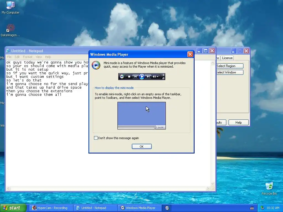Open the Edit menu in Notepad
Image resolution: width=283 pixels, height=212 pixels.
tap(17, 57)
